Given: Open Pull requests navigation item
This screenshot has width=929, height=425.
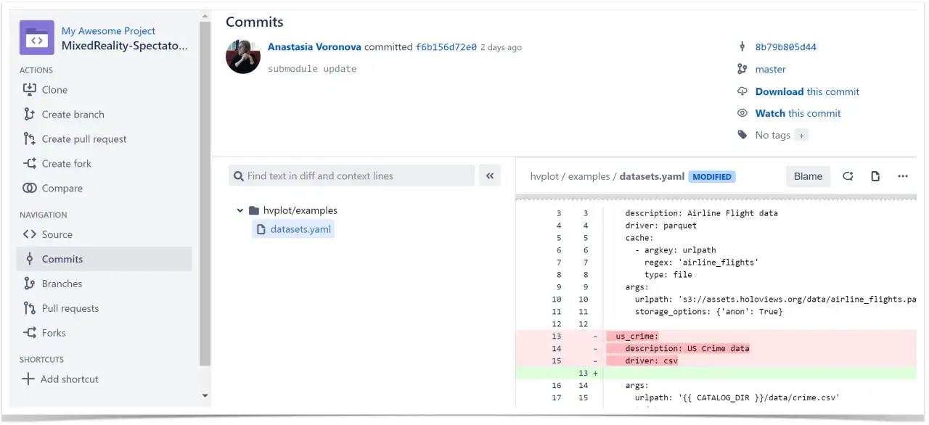Looking at the screenshot, I should [70, 308].
